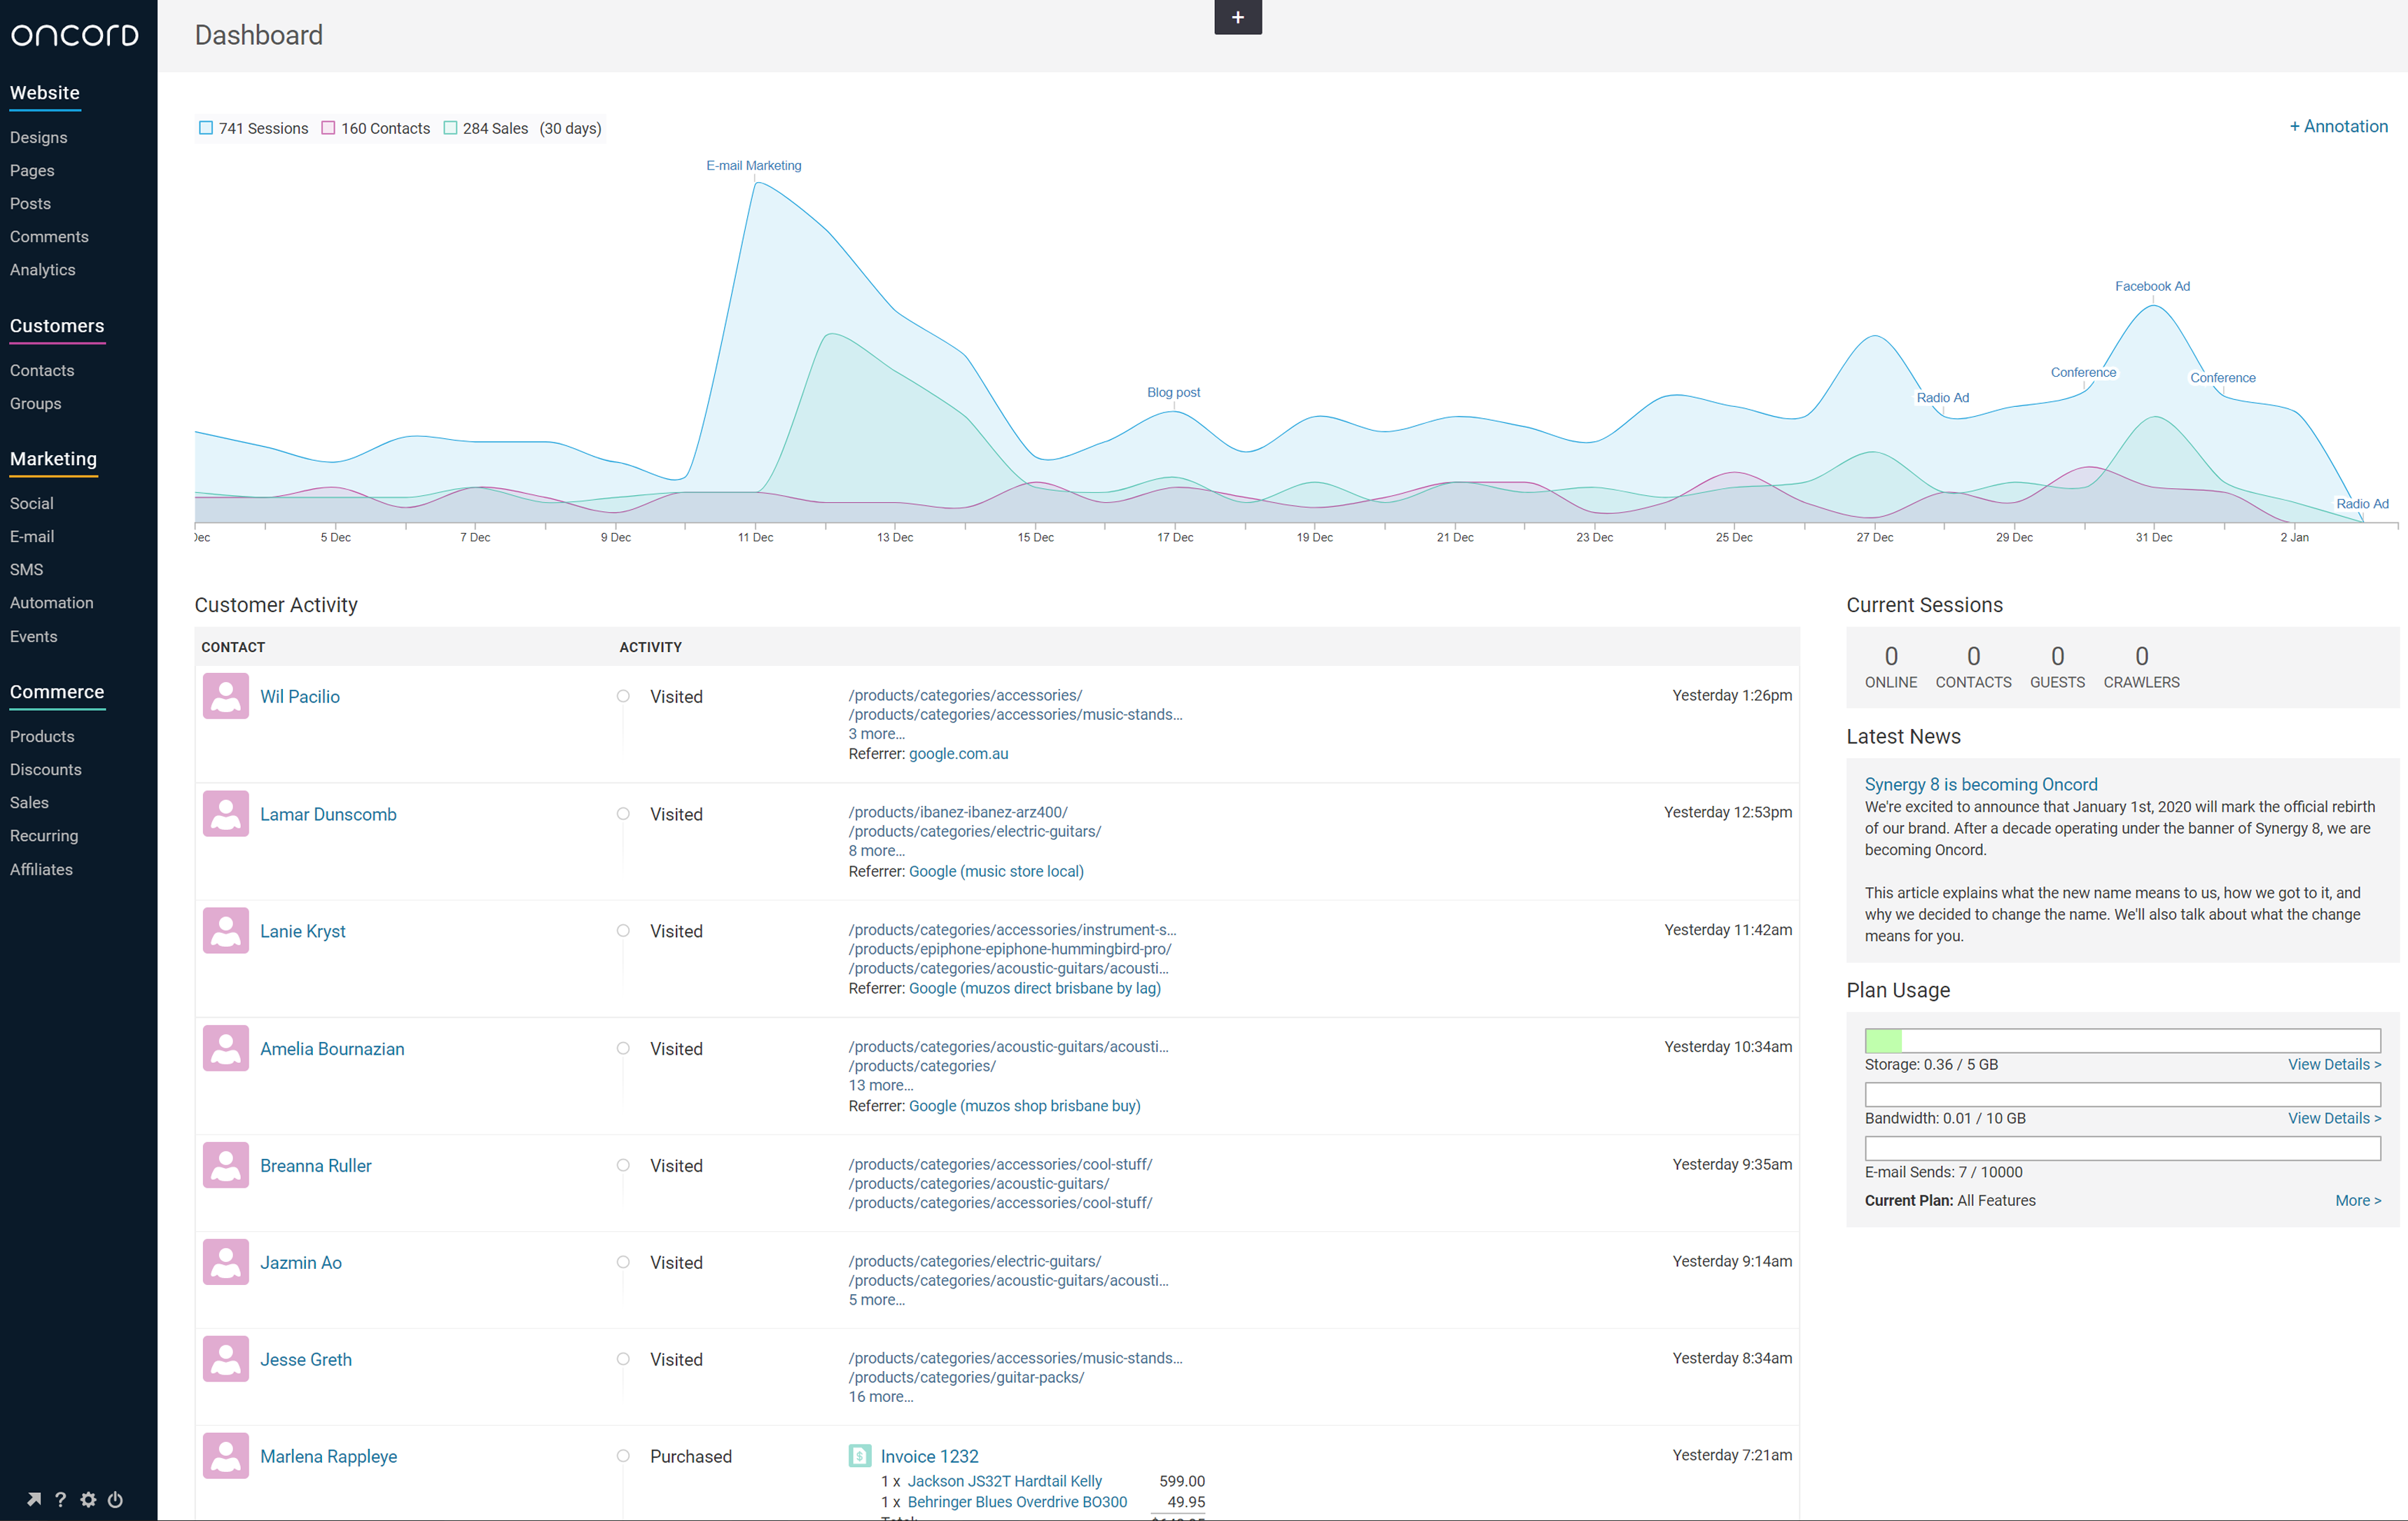Click Wil Pacilio's avatar icon
Image resolution: width=2408 pixels, height=1521 pixels.
point(226,696)
